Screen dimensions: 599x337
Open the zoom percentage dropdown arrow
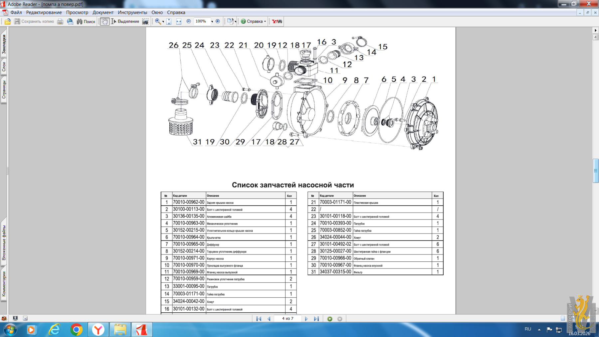pyautogui.click(x=212, y=22)
